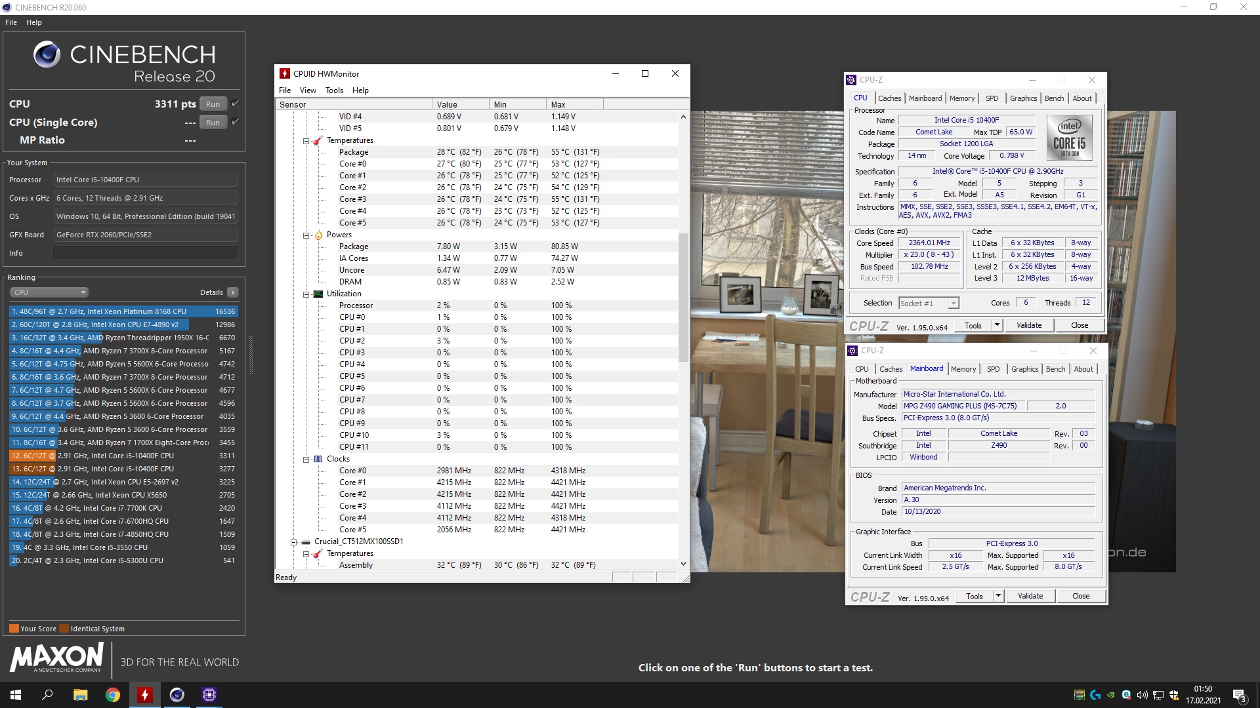
Task: Click the flame icon beside Powers
Action: [318, 235]
